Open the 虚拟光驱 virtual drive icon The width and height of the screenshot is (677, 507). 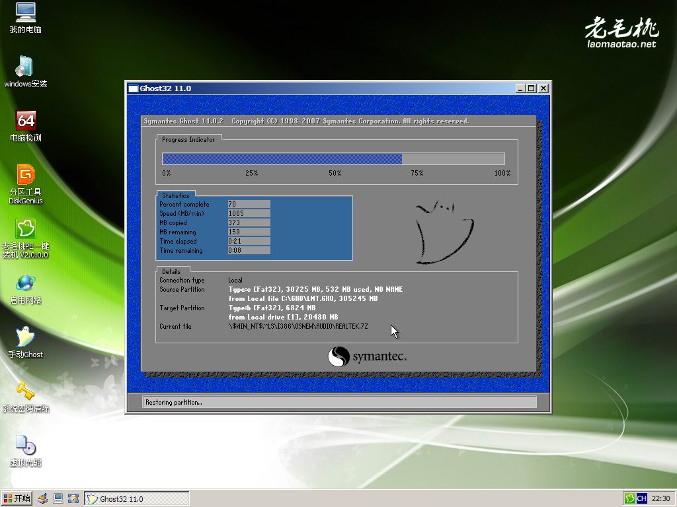click(25, 446)
